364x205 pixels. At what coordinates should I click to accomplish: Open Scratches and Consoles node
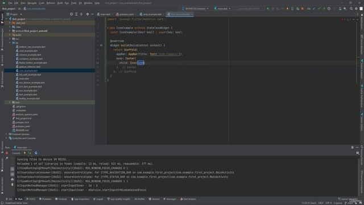24,138
